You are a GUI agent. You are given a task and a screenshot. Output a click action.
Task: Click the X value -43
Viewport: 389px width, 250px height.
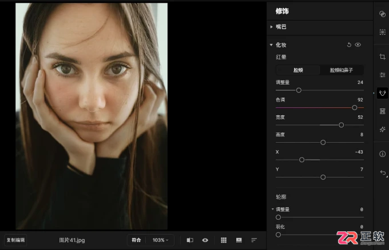click(x=359, y=152)
